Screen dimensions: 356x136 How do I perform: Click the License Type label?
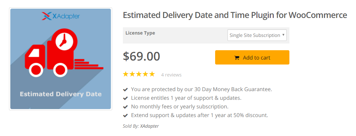pos(140,33)
